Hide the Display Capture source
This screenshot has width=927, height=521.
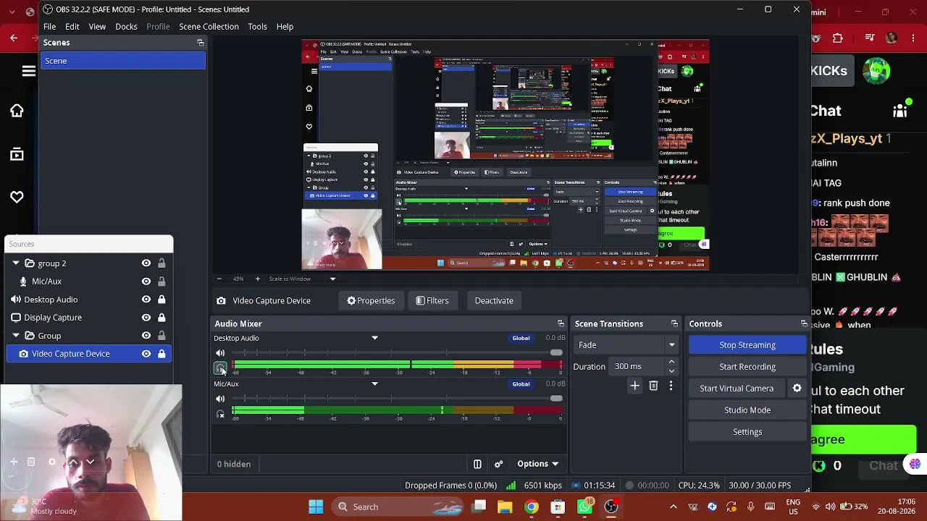click(x=146, y=318)
